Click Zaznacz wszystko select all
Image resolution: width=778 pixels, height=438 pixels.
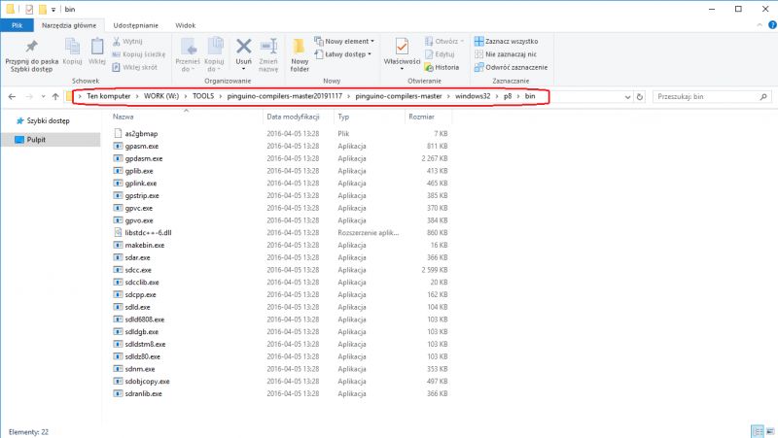[506, 41]
